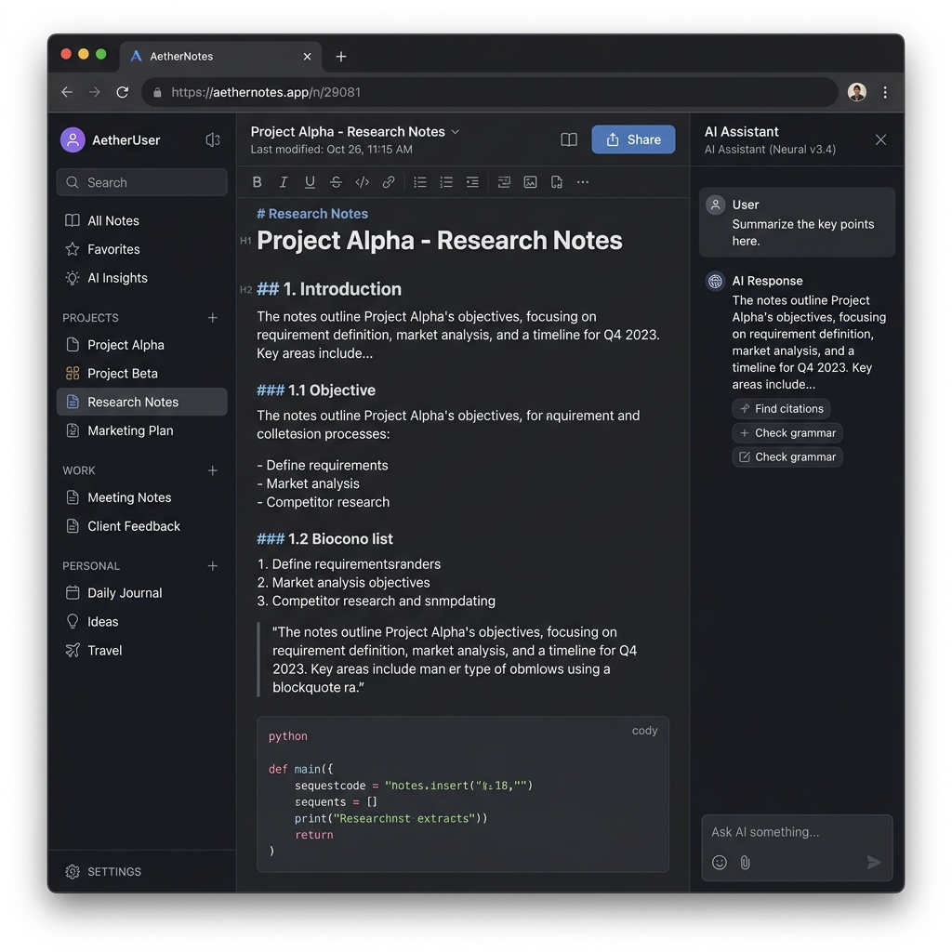The image size is (952, 952).
Task: Click the 'cody' label on code block
Action: [x=645, y=731]
